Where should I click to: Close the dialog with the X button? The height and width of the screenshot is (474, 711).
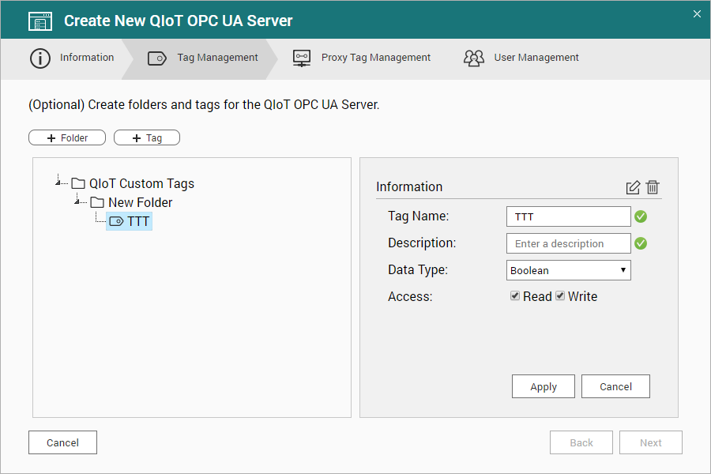[697, 14]
